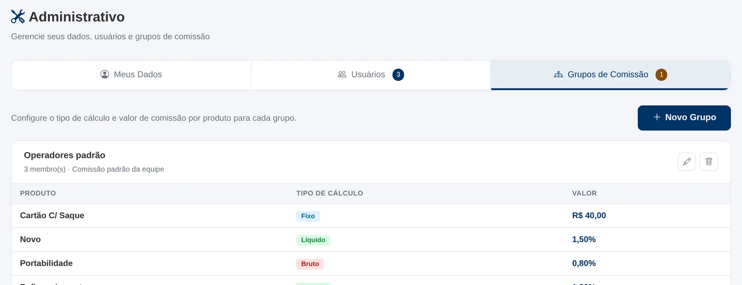Select the Novo product row

click(x=371, y=240)
